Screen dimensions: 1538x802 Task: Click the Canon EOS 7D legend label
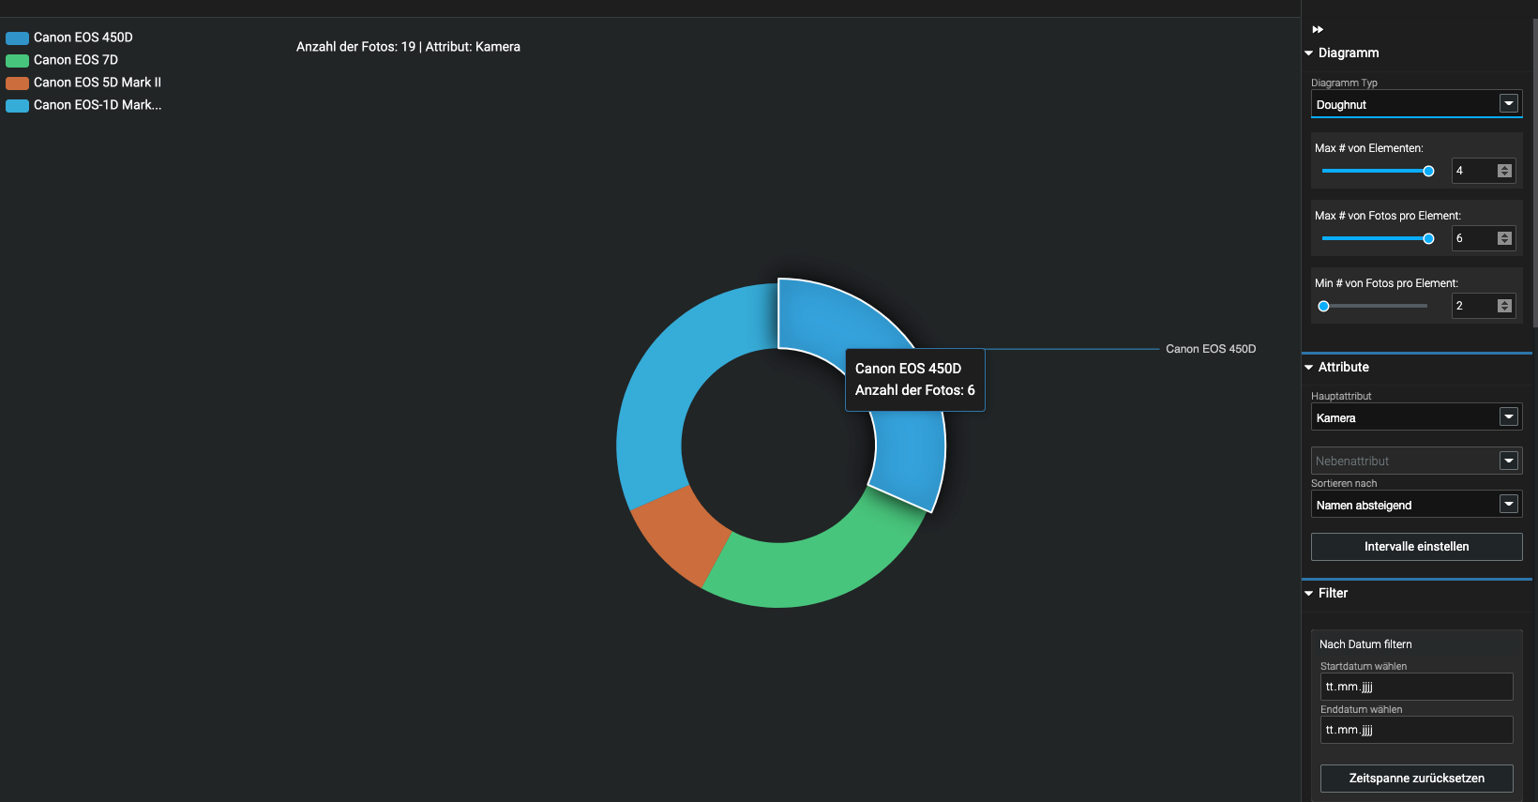click(x=76, y=60)
